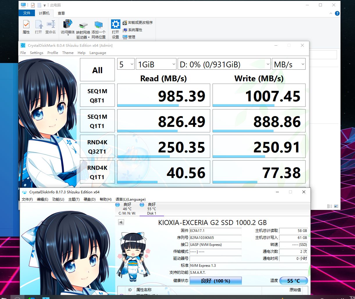The height and width of the screenshot is (299, 355).
Task: Click properties checkmark icon in quick access toolbar
Action: pos(33,5)
